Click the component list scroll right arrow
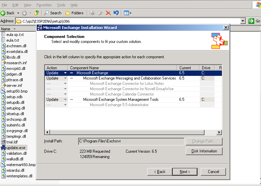 point(219,132)
